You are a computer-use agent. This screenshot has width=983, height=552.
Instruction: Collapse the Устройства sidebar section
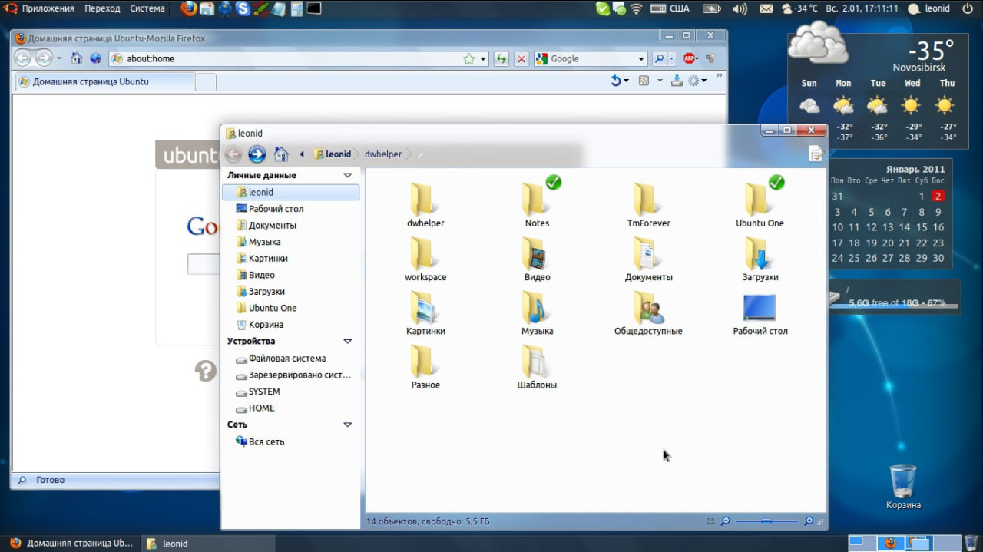point(347,341)
